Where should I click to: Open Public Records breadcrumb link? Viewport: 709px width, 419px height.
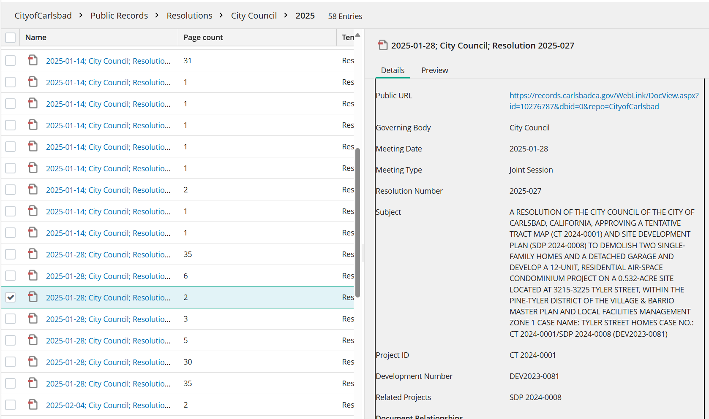pos(119,16)
